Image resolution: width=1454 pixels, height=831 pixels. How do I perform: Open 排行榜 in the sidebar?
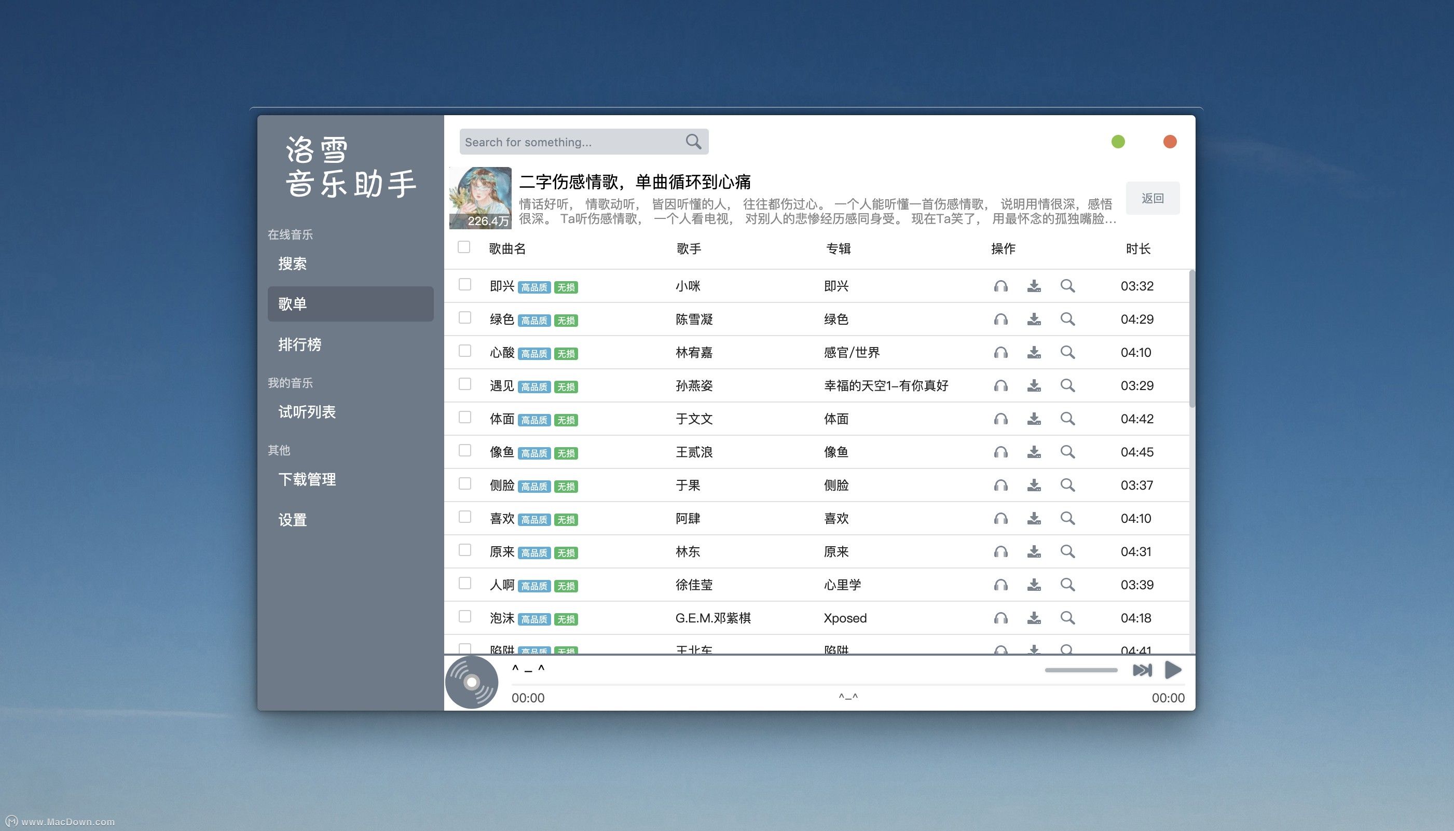pos(300,345)
